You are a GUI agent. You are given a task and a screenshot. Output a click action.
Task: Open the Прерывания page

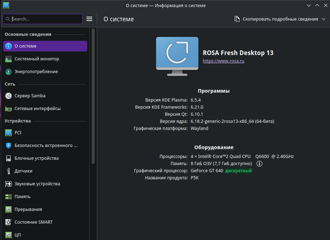[x=45, y=209]
